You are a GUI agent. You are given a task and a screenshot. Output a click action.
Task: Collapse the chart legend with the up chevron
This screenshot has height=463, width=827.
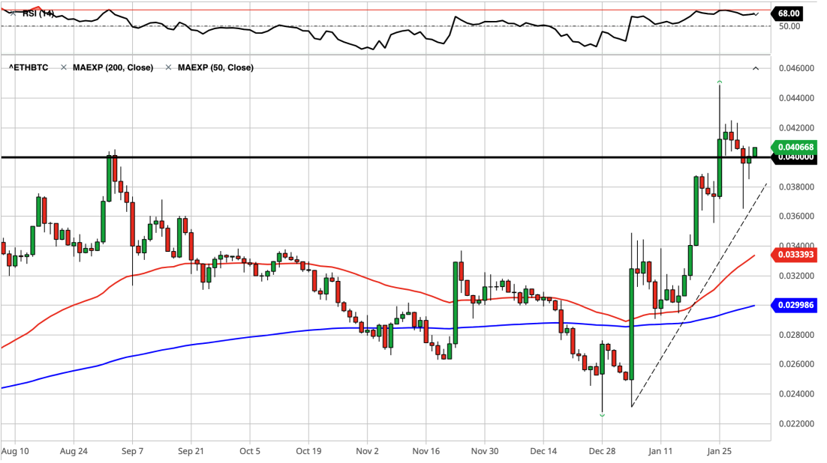(x=755, y=68)
